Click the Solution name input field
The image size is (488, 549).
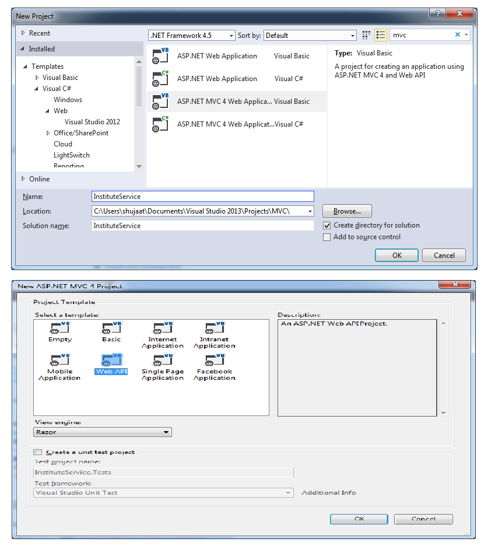point(203,226)
